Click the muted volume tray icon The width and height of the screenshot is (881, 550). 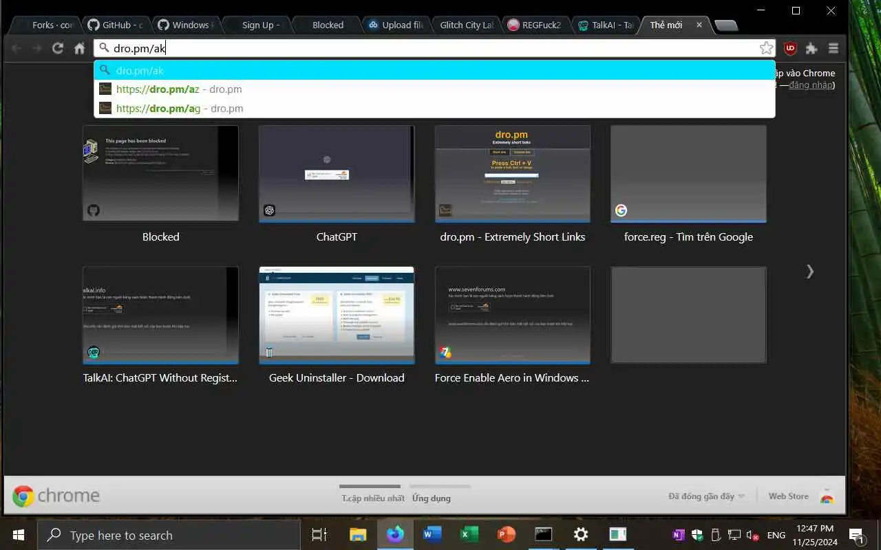(x=753, y=535)
